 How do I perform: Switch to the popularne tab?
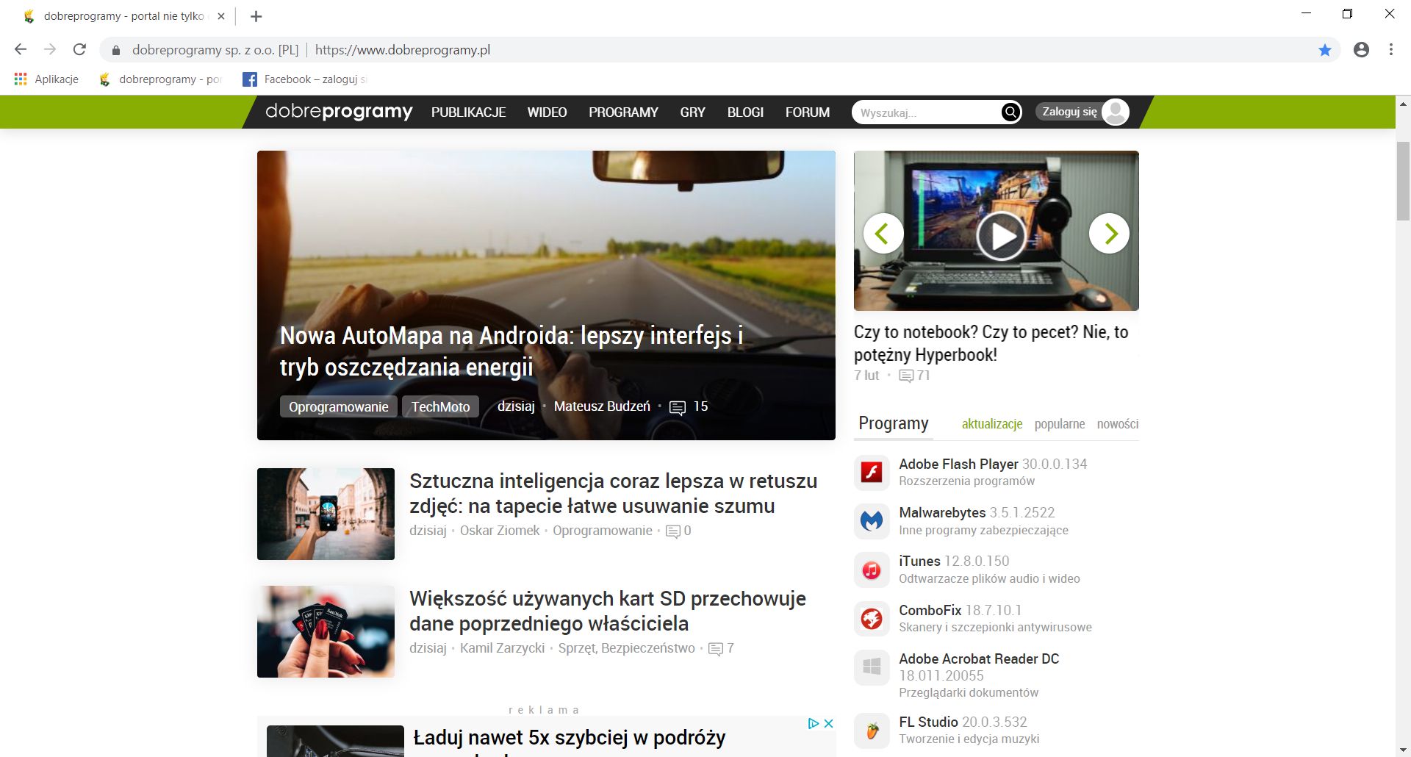[1059, 424]
